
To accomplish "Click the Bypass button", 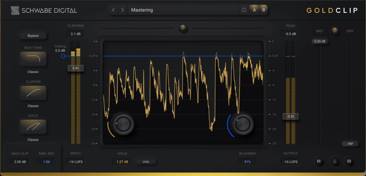I will 33,36.
